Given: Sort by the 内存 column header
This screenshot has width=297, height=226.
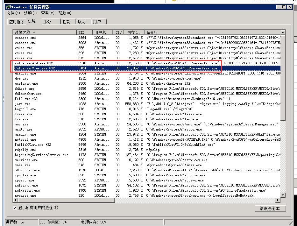Looking at the screenshot, I should point(134,32).
